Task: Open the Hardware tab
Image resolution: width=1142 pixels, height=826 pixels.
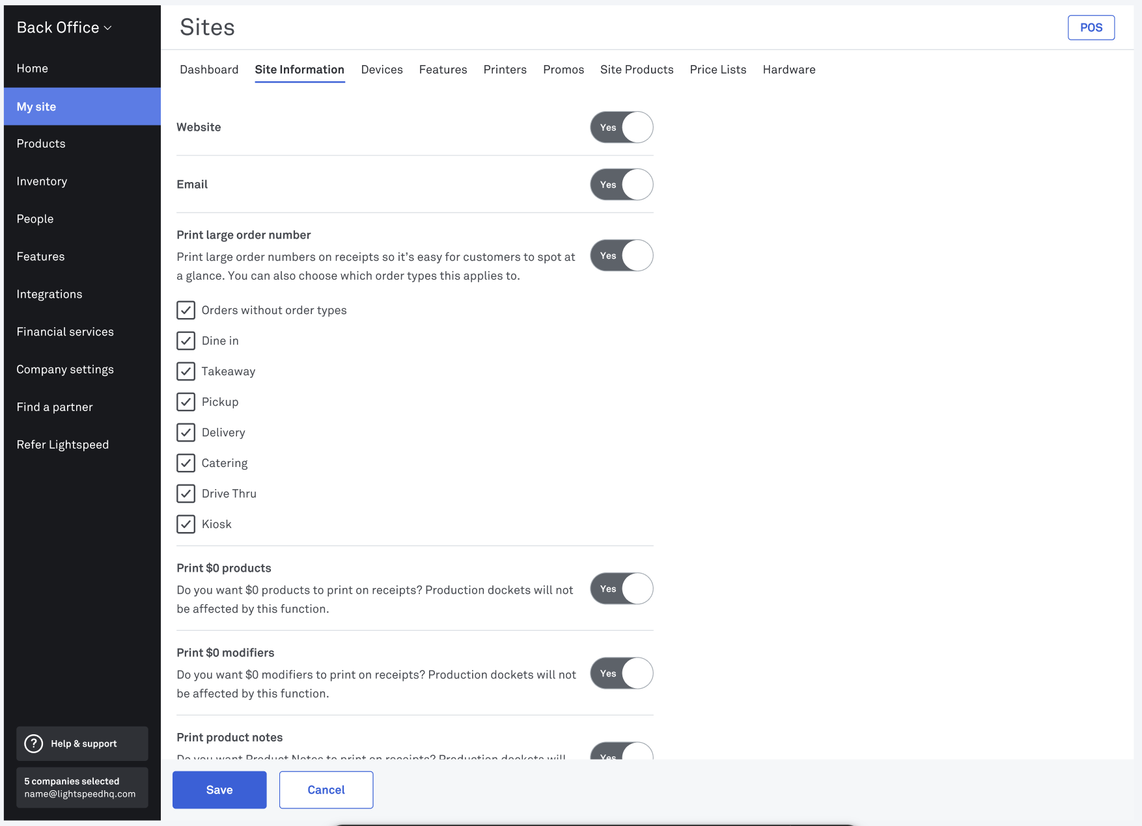Action: pyautogui.click(x=789, y=70)
